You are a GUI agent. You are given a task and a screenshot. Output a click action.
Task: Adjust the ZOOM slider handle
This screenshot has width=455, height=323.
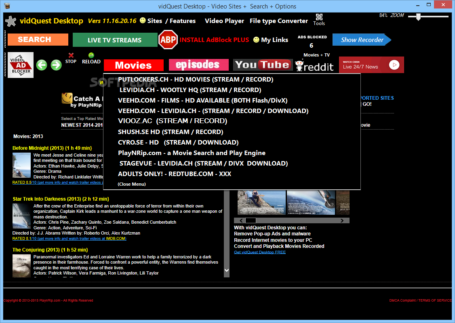[x=418, y=17]
